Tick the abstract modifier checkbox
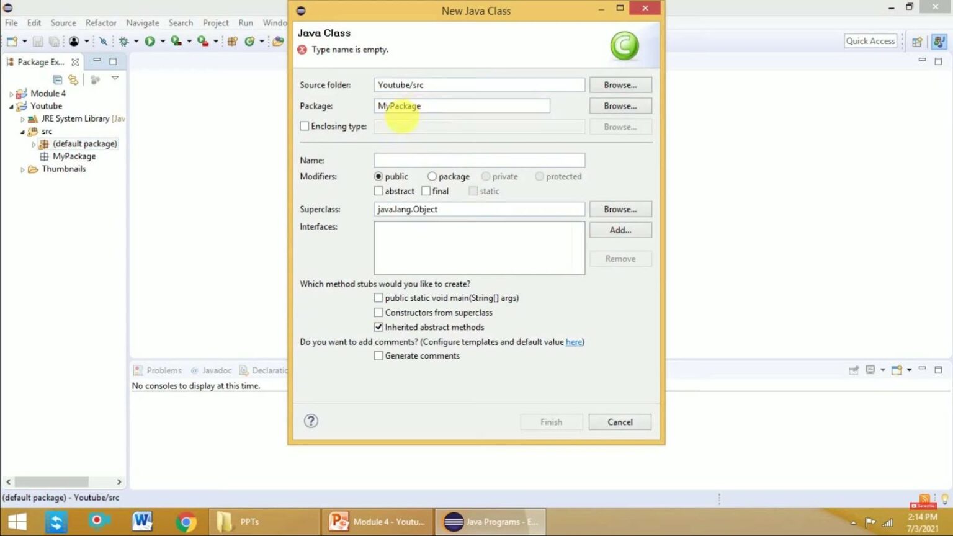The image size is (953, 536). pos(378,191)
